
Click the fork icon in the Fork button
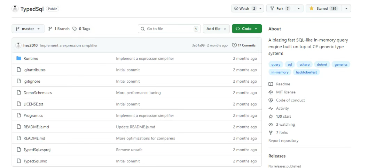coord(272,9)
